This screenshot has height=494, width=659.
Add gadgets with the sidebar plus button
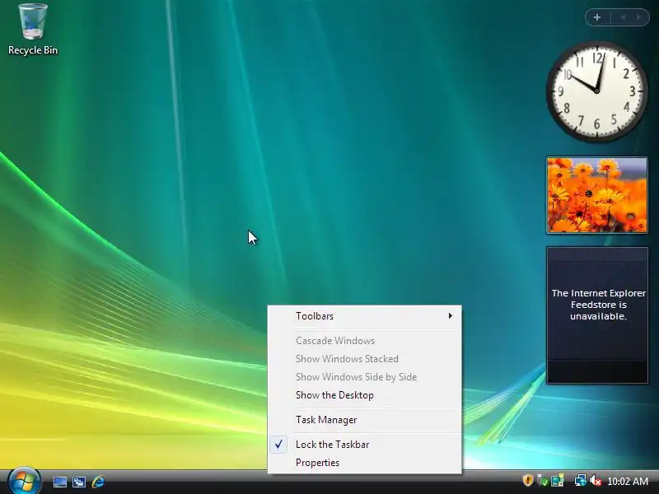point(597,17)
